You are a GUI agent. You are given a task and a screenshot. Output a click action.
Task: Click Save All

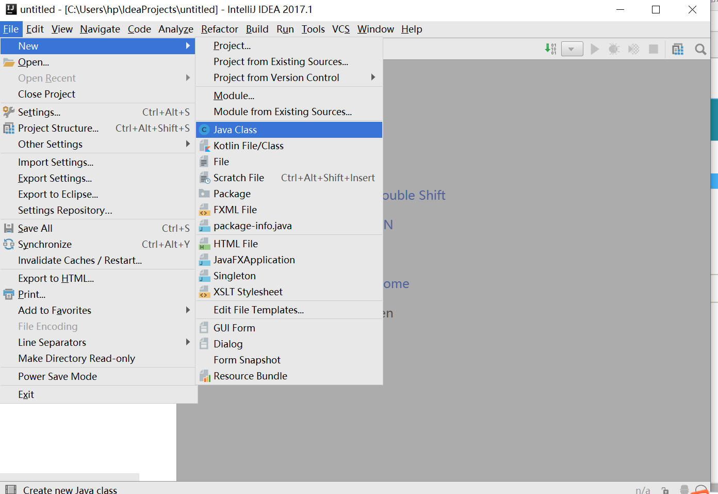click(x=98, y=228)
